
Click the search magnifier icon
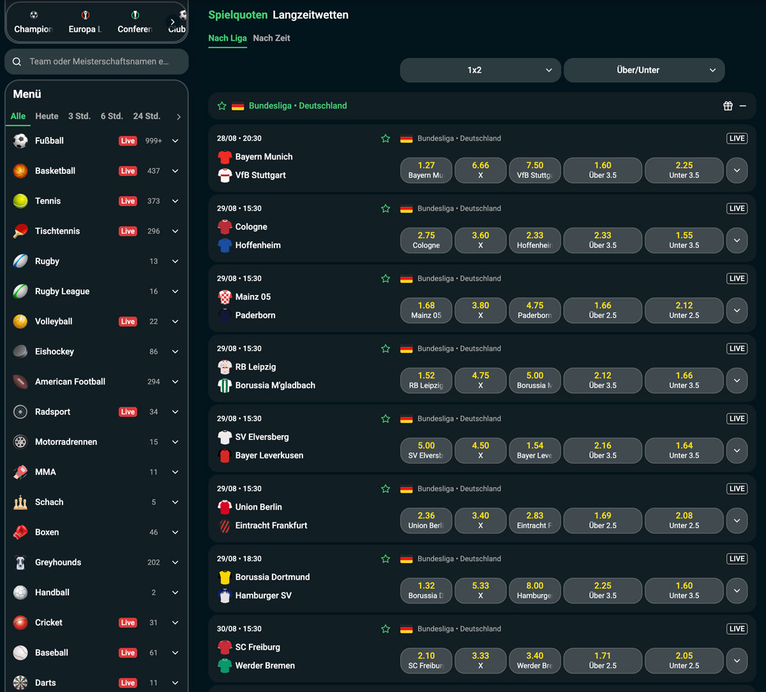(x=17, y=62)
